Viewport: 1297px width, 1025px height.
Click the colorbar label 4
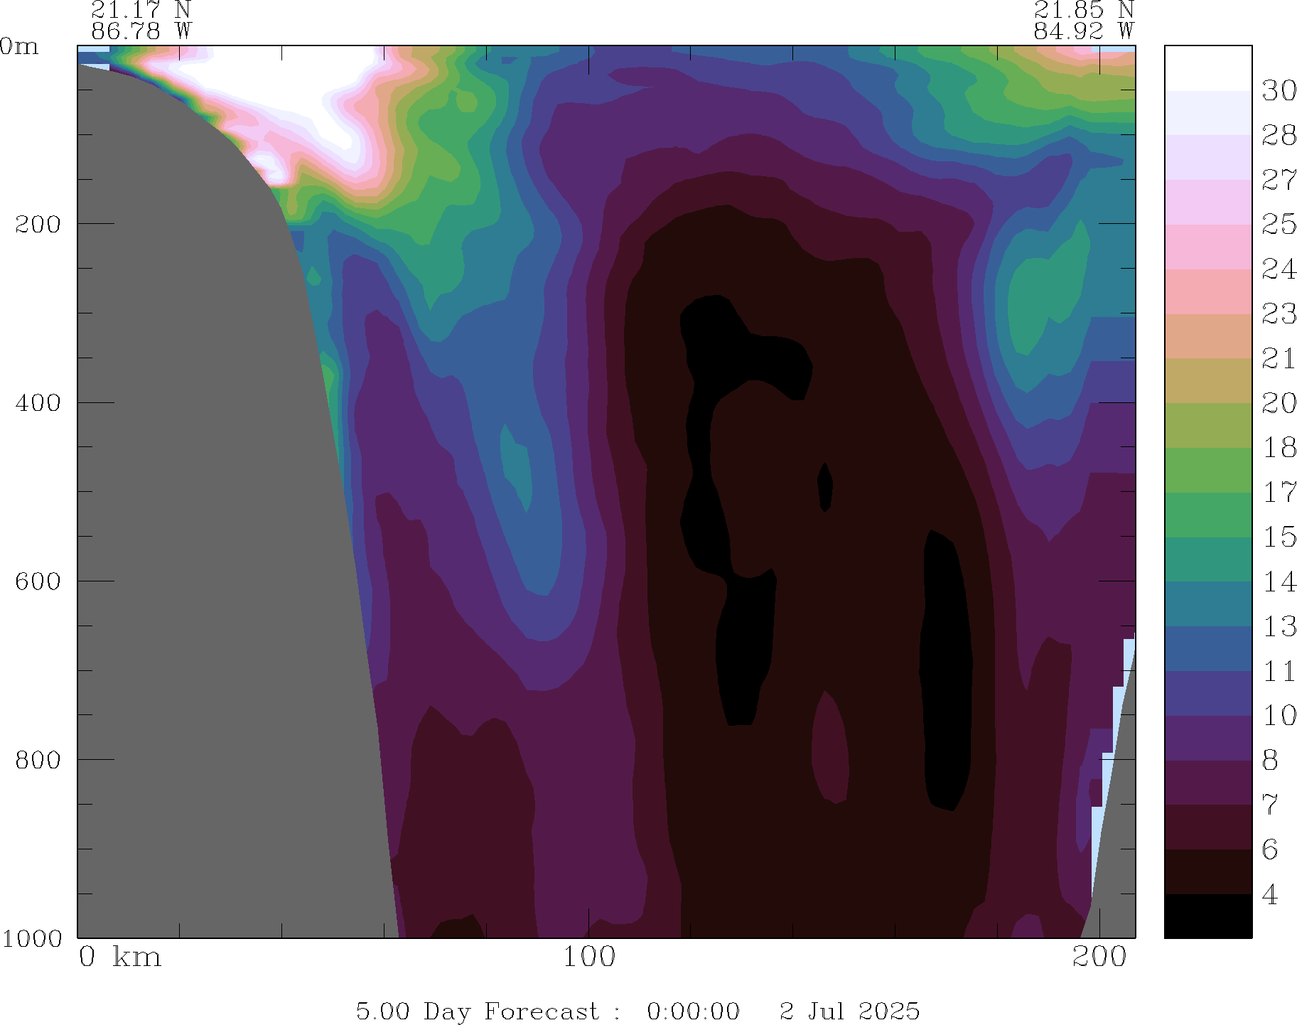1270,895
